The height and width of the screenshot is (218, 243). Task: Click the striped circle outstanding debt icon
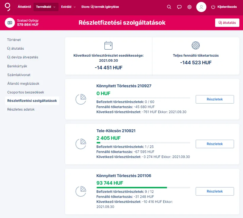click(196, 45)
